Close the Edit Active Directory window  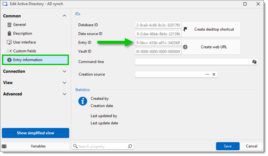[258, 4]
